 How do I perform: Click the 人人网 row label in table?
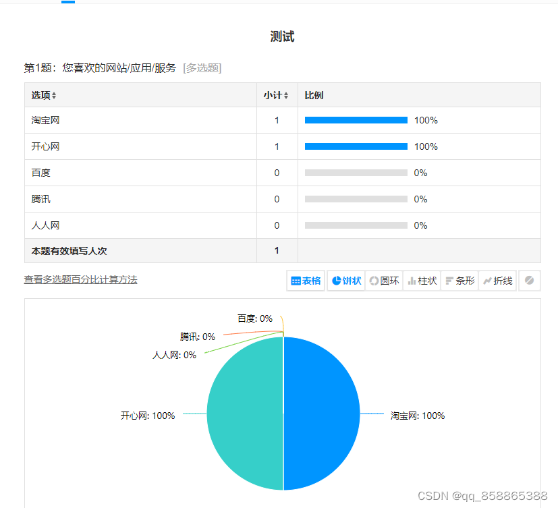click(x=45, y=225)
